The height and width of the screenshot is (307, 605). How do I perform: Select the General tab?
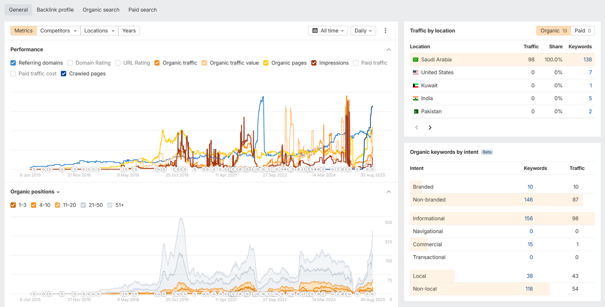[x=19, y=10]
